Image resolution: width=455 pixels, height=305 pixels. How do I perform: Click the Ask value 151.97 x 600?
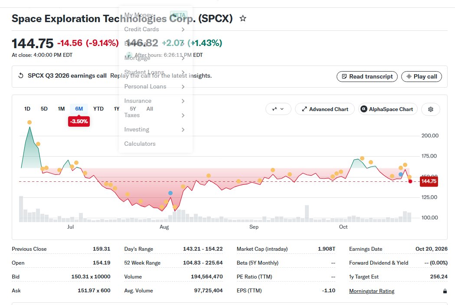click(94, 291)
